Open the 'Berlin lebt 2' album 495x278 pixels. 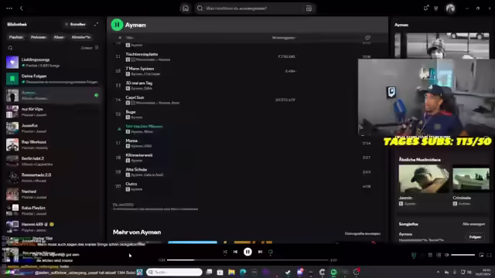tap(53, 161)
